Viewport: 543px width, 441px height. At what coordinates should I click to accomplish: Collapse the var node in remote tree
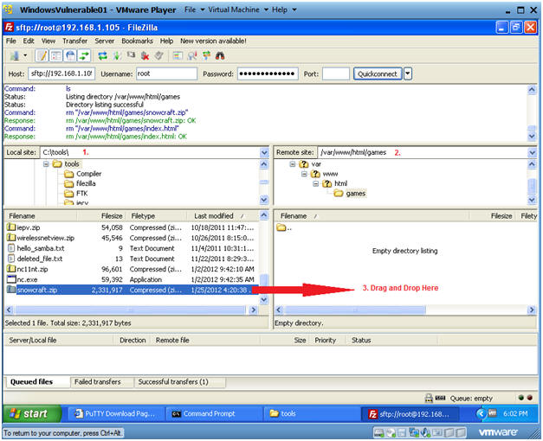coord(293,164)
